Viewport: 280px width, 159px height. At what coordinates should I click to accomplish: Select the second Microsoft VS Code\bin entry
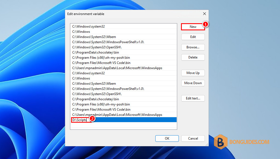tap(124, 109)
